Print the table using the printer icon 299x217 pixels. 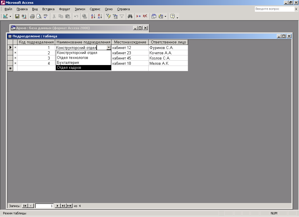(x=32, y=16)
